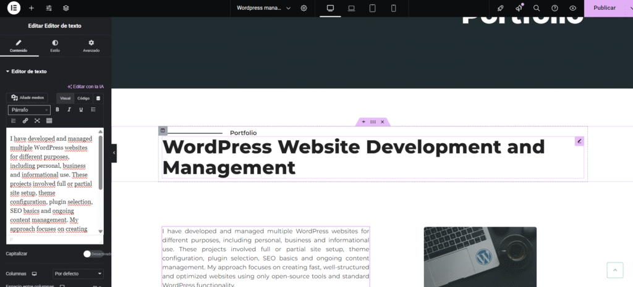Image resolution: width=633 pixels, height=287 pixels.
Task: Insert a link in text editor
Action: point(25,120)
